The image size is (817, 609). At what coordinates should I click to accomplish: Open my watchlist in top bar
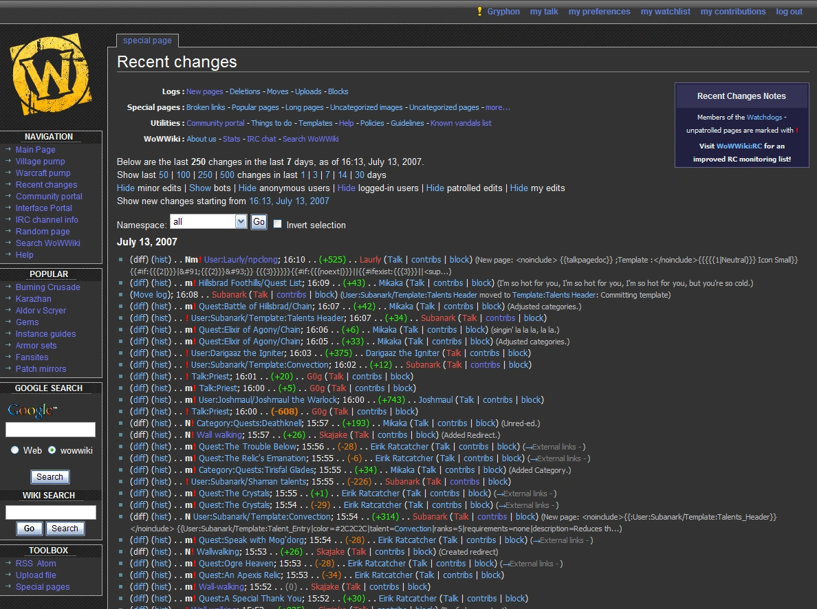tap(666, 12)
